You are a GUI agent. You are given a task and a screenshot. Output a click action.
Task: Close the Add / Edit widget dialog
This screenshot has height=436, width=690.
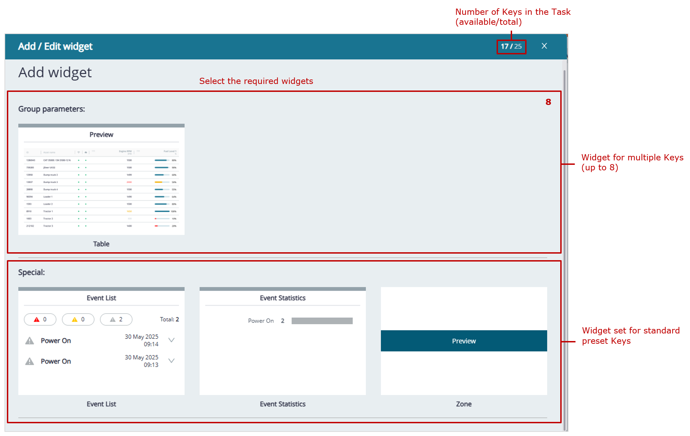(544, 46)
